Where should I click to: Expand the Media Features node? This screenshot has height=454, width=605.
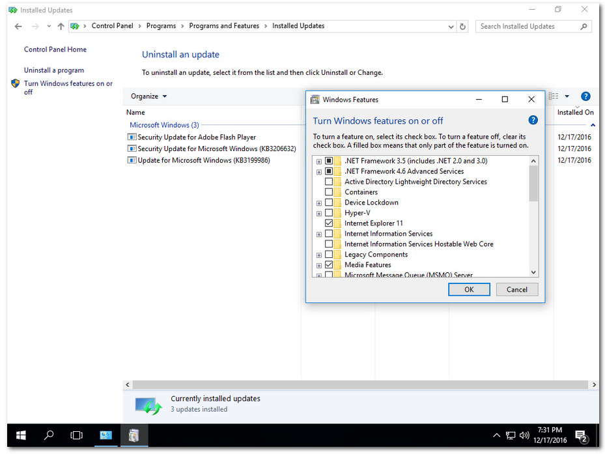pos(319,266)
